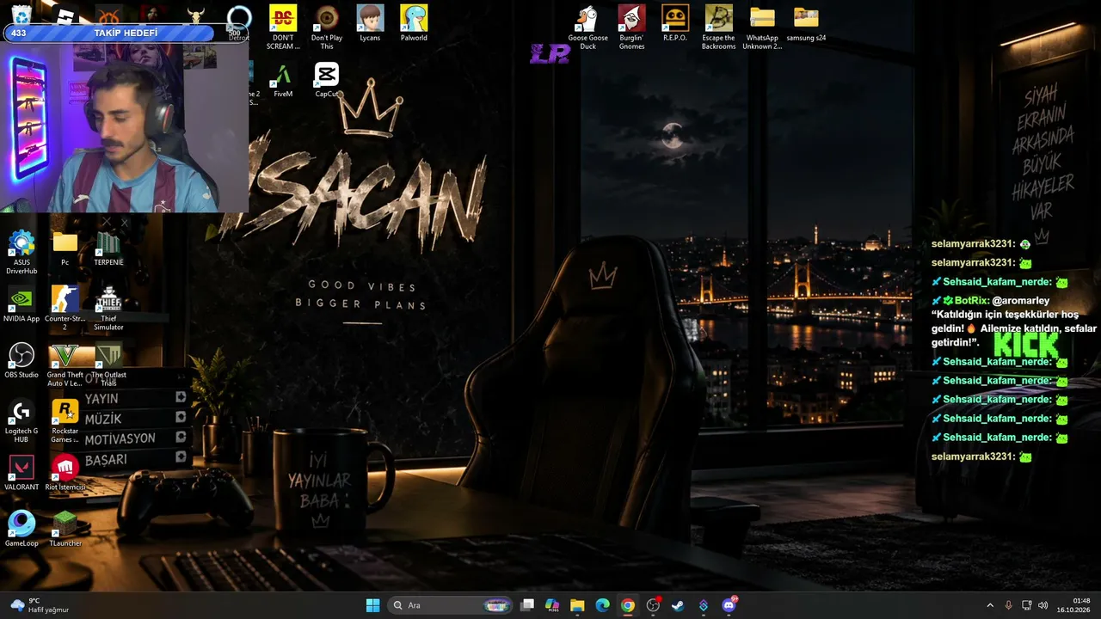Open the Pc folder on desktop
The height and width of the screenshot is (619, 1101).
[x=65, y=248]
